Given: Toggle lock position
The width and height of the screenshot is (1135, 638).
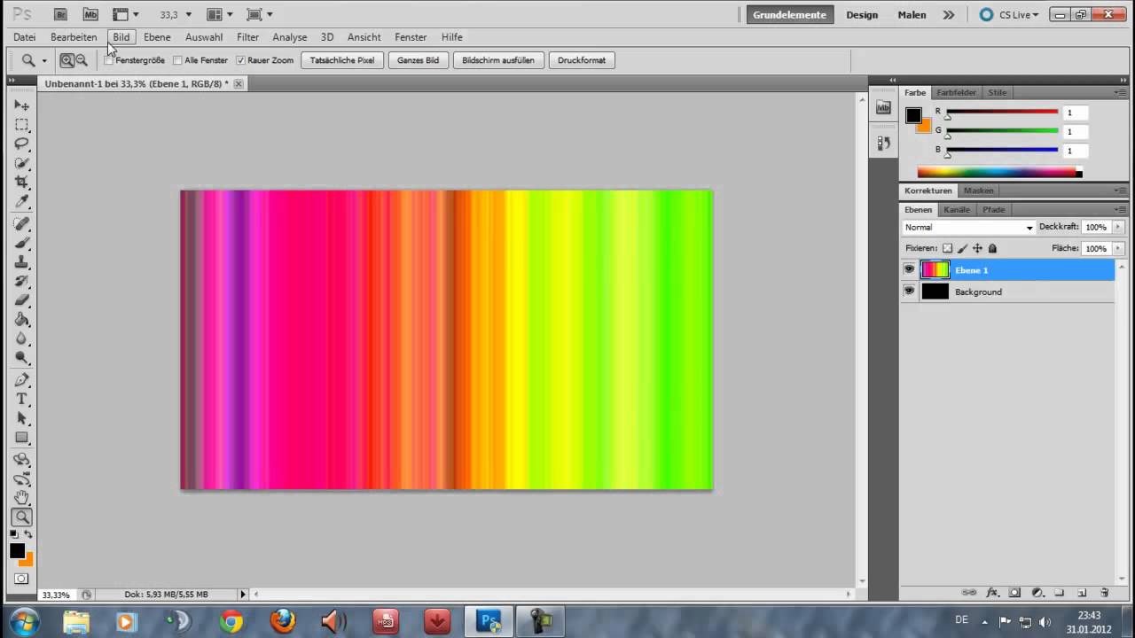Looking at the screenshot, I should (977, 249).
